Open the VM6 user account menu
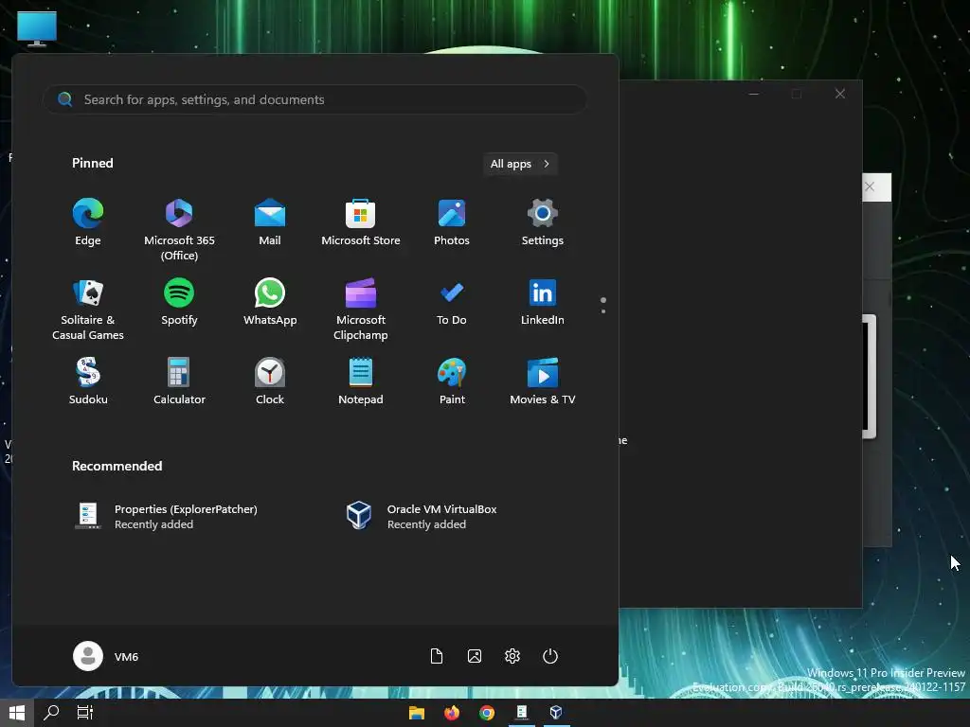 tap(106, 656)
